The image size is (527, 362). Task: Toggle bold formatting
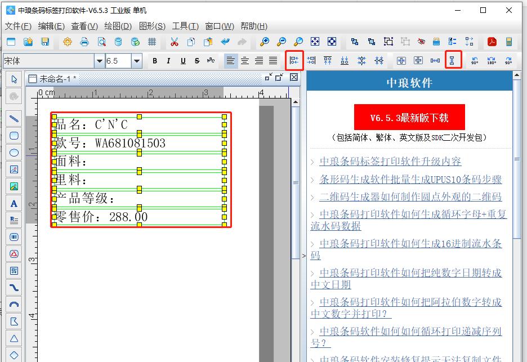(x=155, y=60)
